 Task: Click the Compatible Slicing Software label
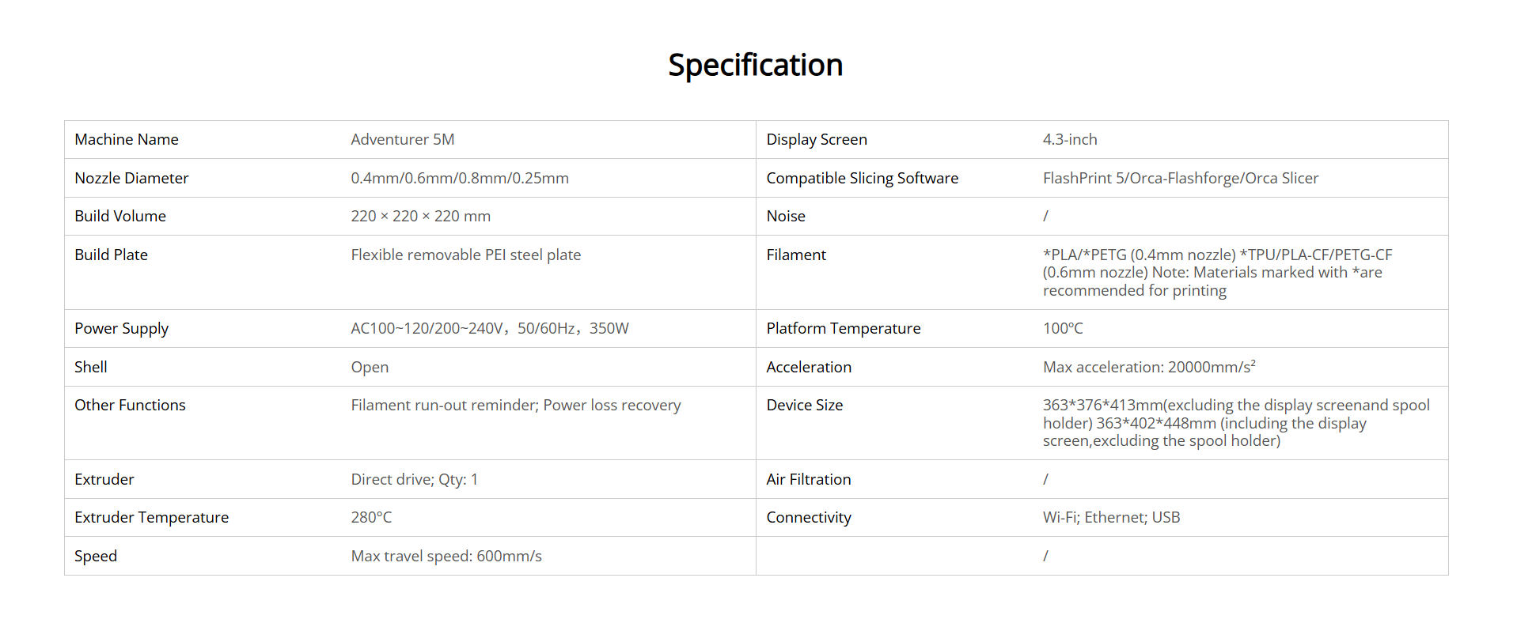(x=862, y=179)
